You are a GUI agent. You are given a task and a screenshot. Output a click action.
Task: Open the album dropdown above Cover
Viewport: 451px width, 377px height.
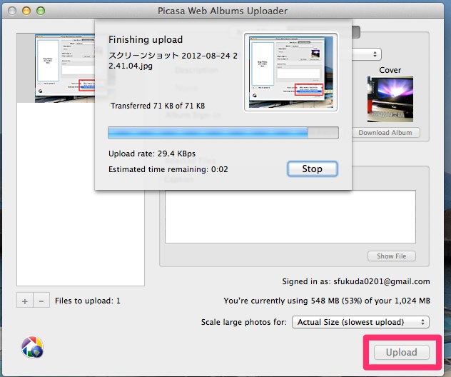click(x=367, y=54)
